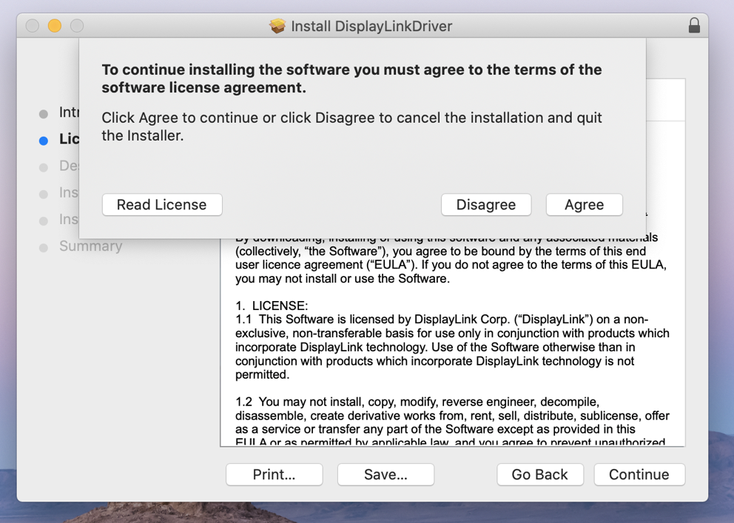The image size is (734, 523).
Task: Click the Agree button
Action: [585, 205]
